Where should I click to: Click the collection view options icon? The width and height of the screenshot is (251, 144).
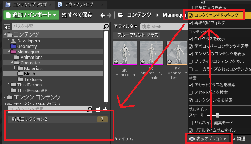[x=97, y=110]
